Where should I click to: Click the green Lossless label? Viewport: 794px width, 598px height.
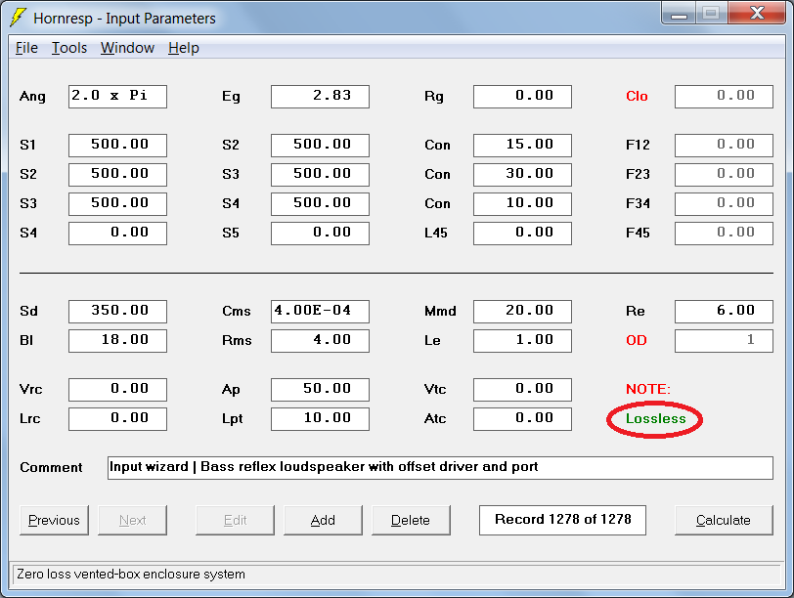[x=656, y=419]
